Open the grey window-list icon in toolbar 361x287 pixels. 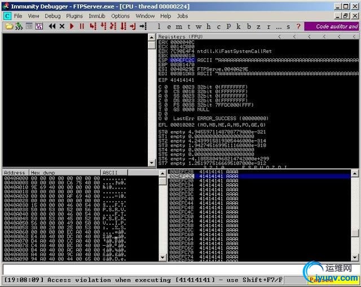29,27
